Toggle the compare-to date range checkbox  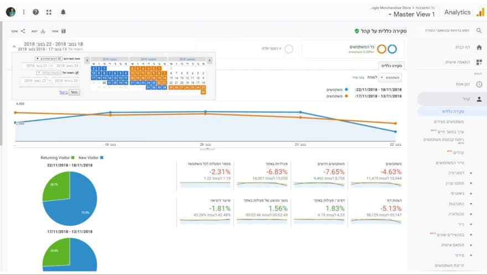click(77, 72)
